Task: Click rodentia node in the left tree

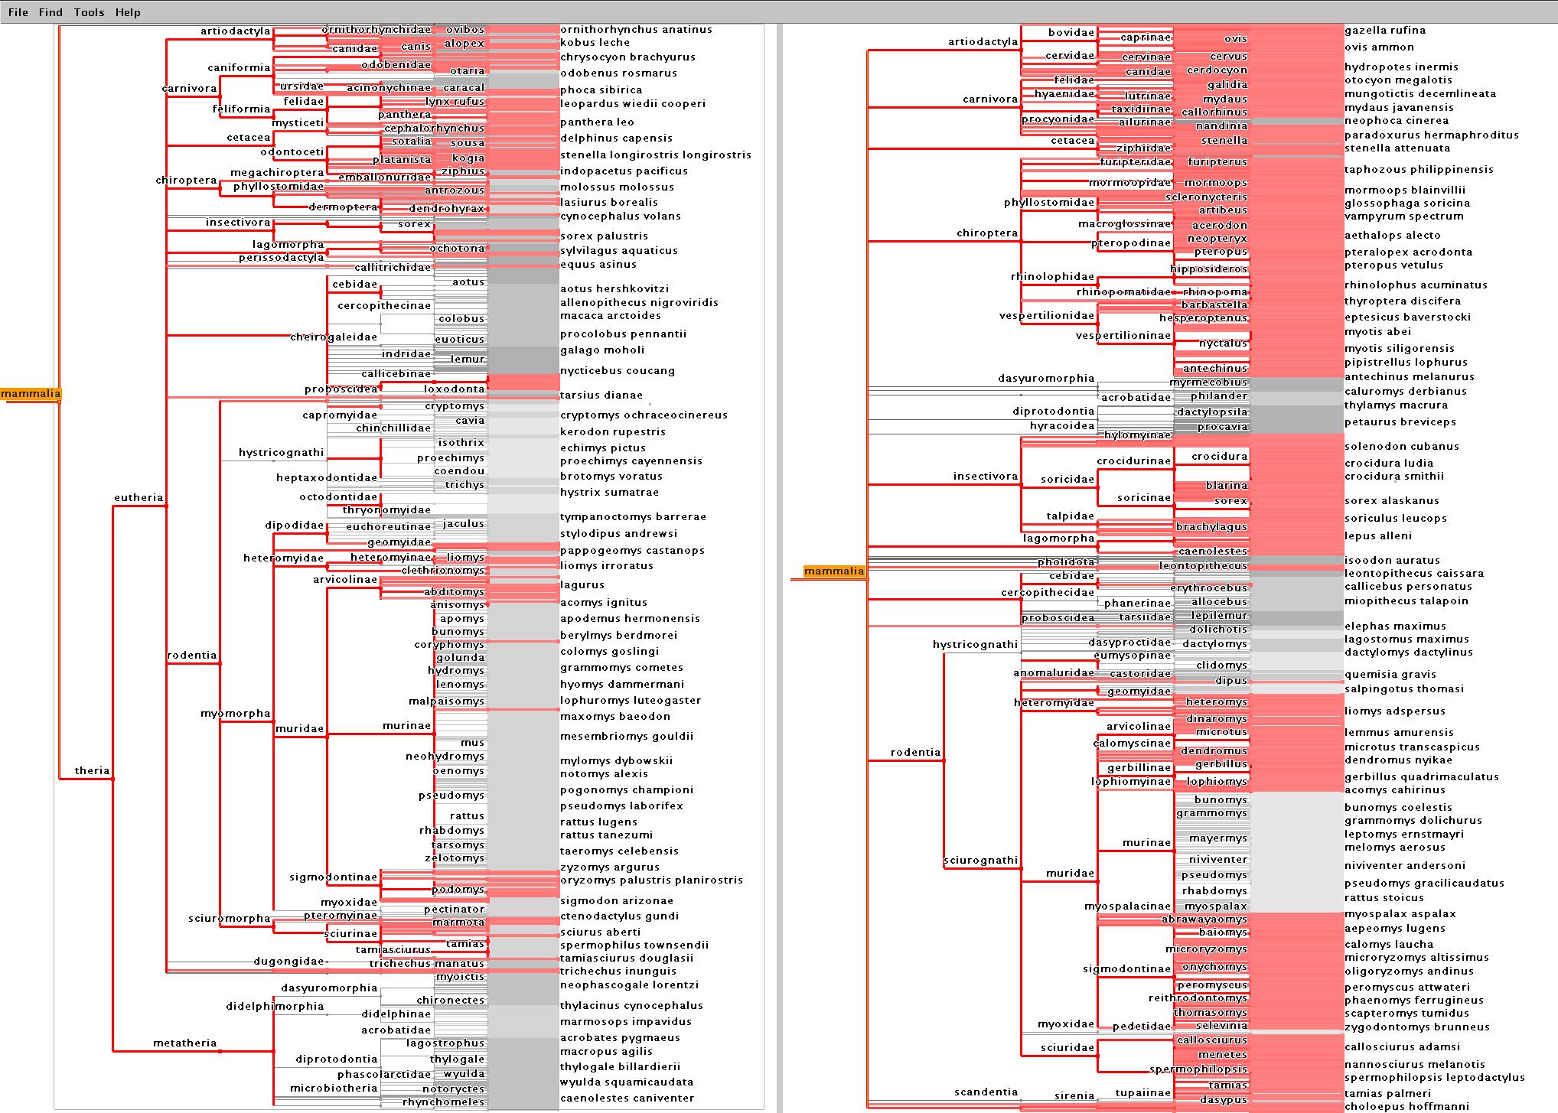Action: pyautogui.click(x=192, y=655)
